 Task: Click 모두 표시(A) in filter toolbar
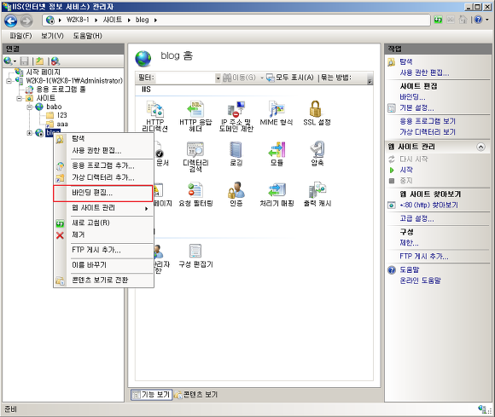[x=290, y=78]
